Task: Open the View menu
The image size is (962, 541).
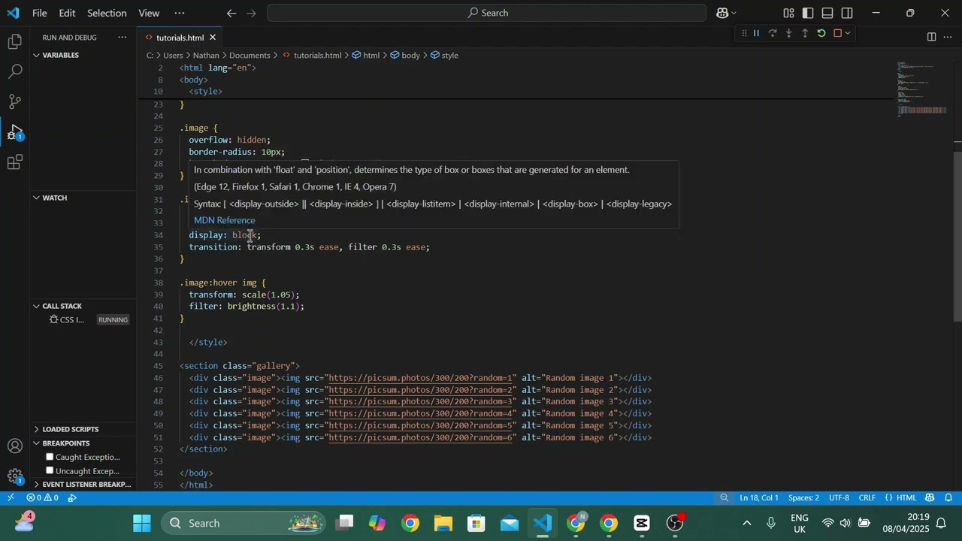Action: click(x=149, y=13)
